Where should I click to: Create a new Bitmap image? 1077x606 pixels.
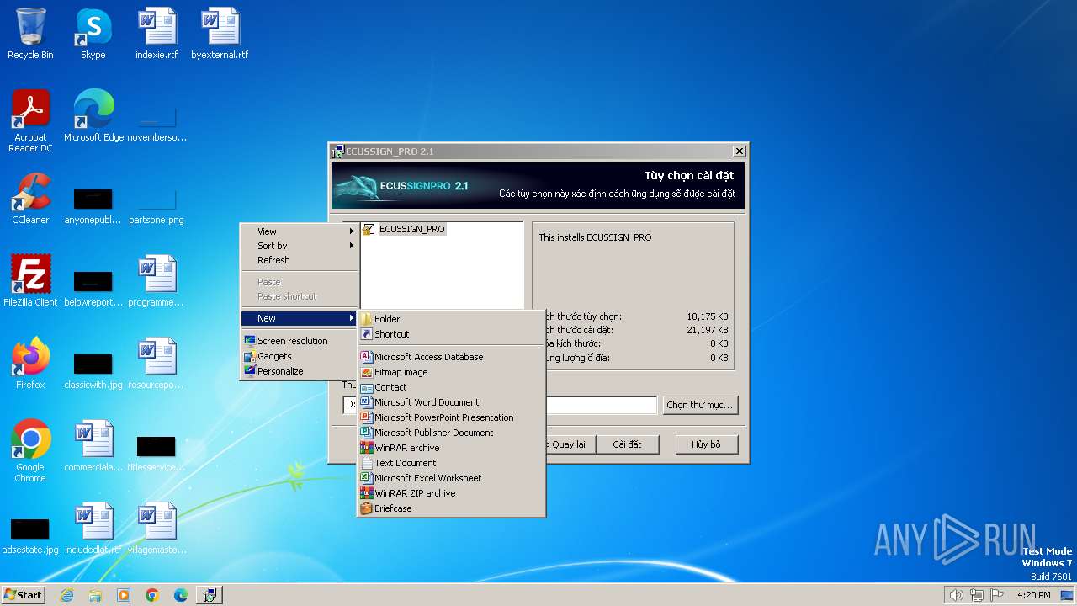[451, 372]
